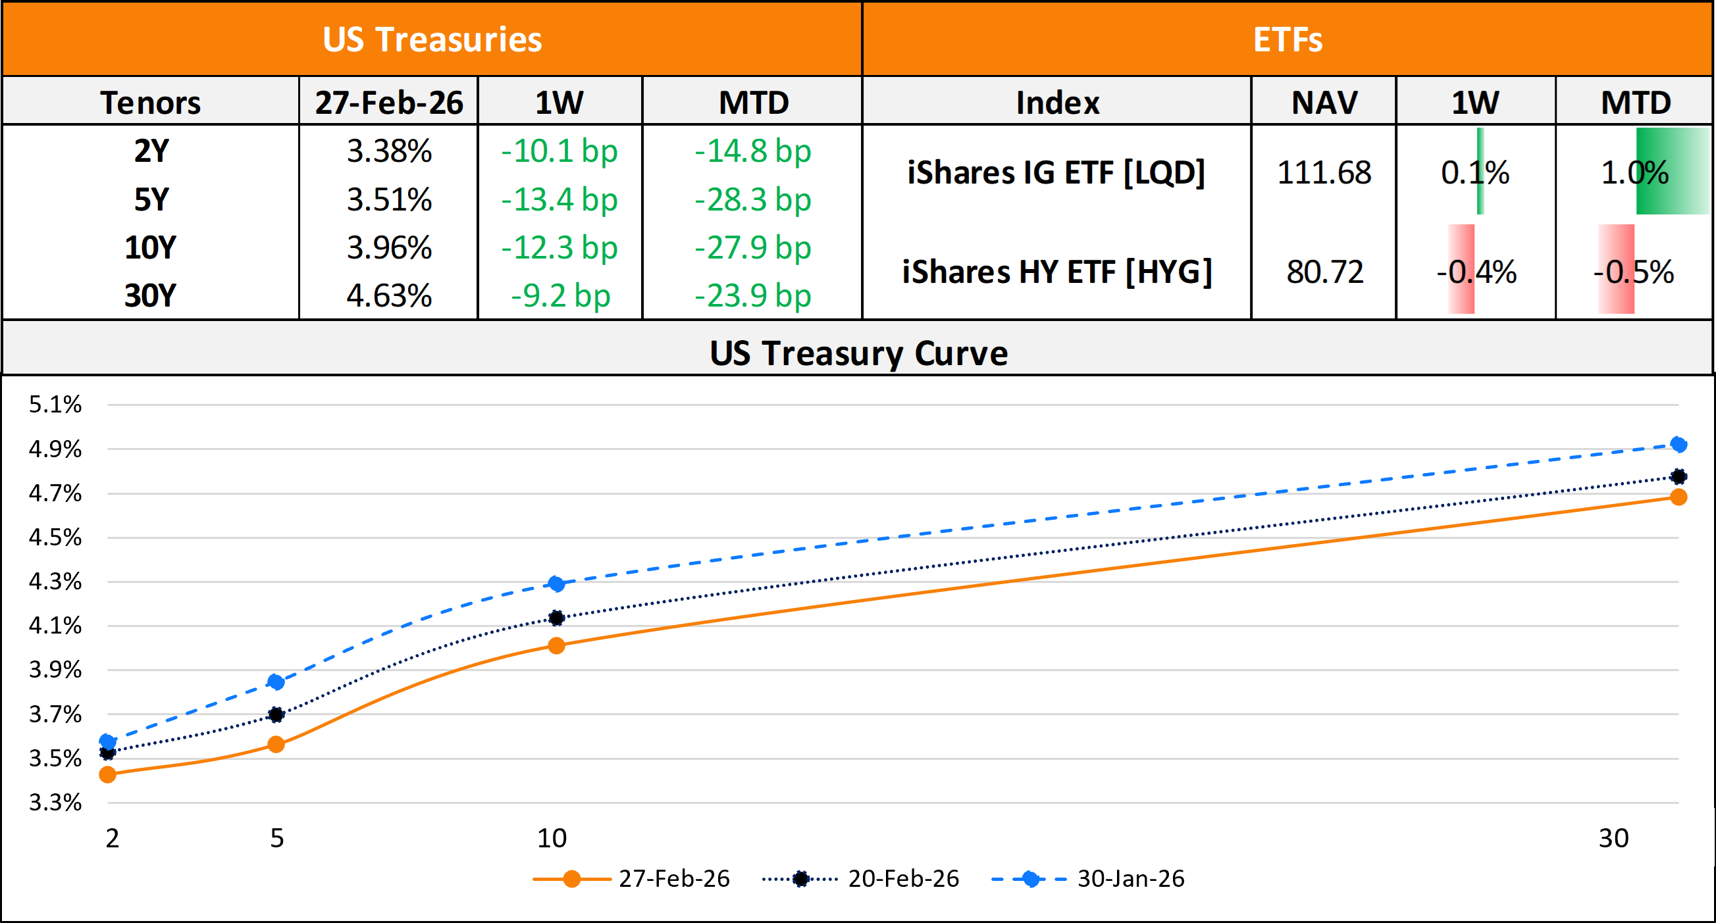Click the US Treasuries header
1716x923 pixels.
[x=432, y=39]
